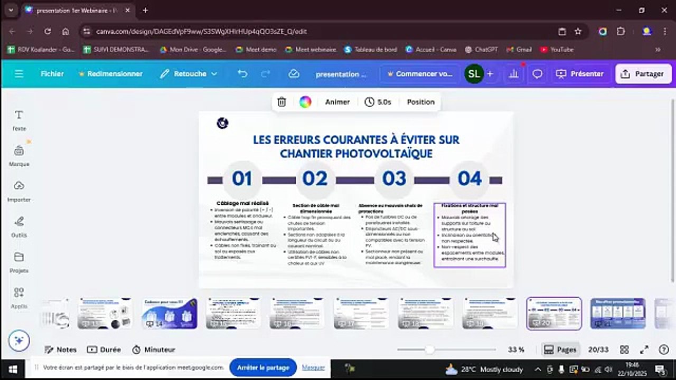Toggle the Pages thumbnail strip

pos(560,349)
